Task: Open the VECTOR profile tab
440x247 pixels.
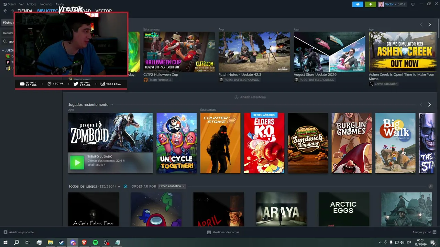Action: click(103, 11)
